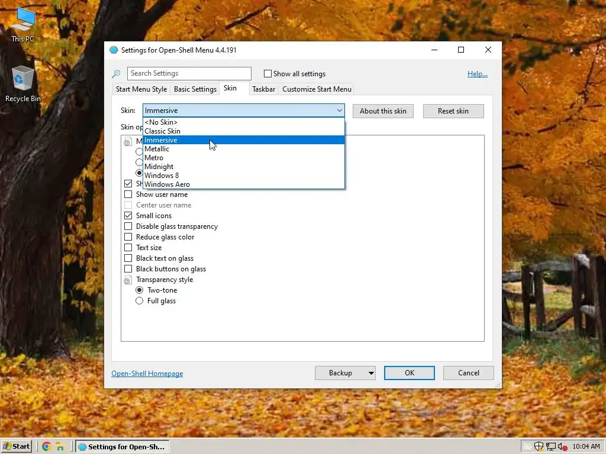This screenshot has width=606, height=454.
Task: Open the Open-Shell Homepage link
Action: point(147,374)
